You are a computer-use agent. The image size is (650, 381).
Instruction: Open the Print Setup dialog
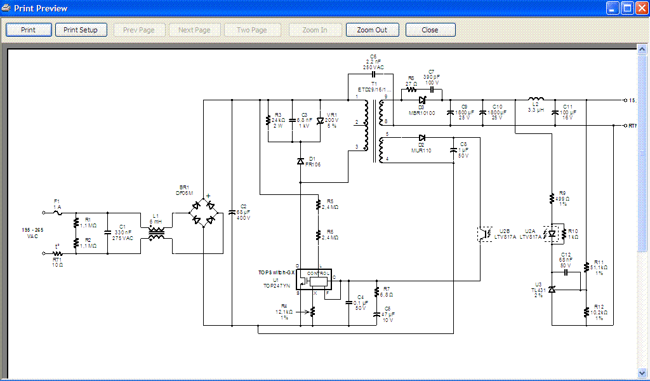coord(81,30)
